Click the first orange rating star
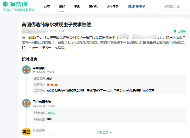The image size is (190, 138). point(48,84)
